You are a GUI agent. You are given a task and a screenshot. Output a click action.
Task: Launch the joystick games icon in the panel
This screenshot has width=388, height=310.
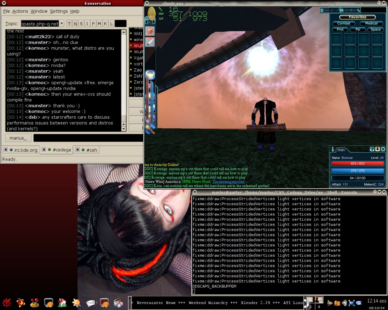click(x=35, y=302)
